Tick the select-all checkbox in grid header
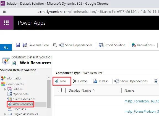Screen dimensions: 159x116 (x=60, y=90)
